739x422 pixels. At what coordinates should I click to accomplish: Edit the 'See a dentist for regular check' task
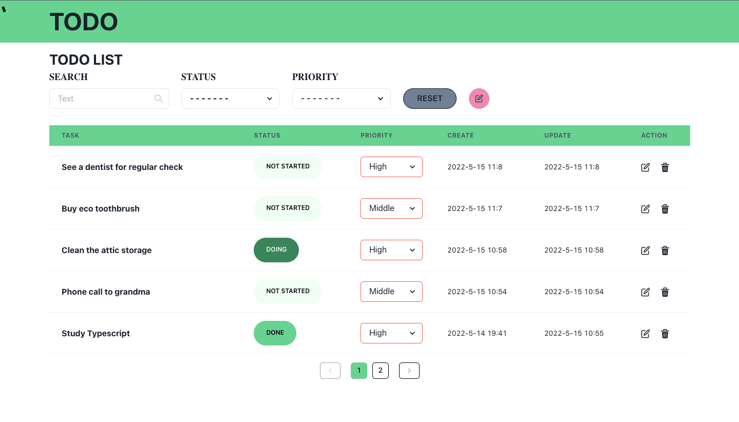point(646,167)
